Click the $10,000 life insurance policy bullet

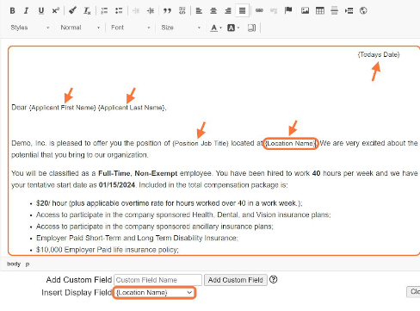(x=107, y=250)
